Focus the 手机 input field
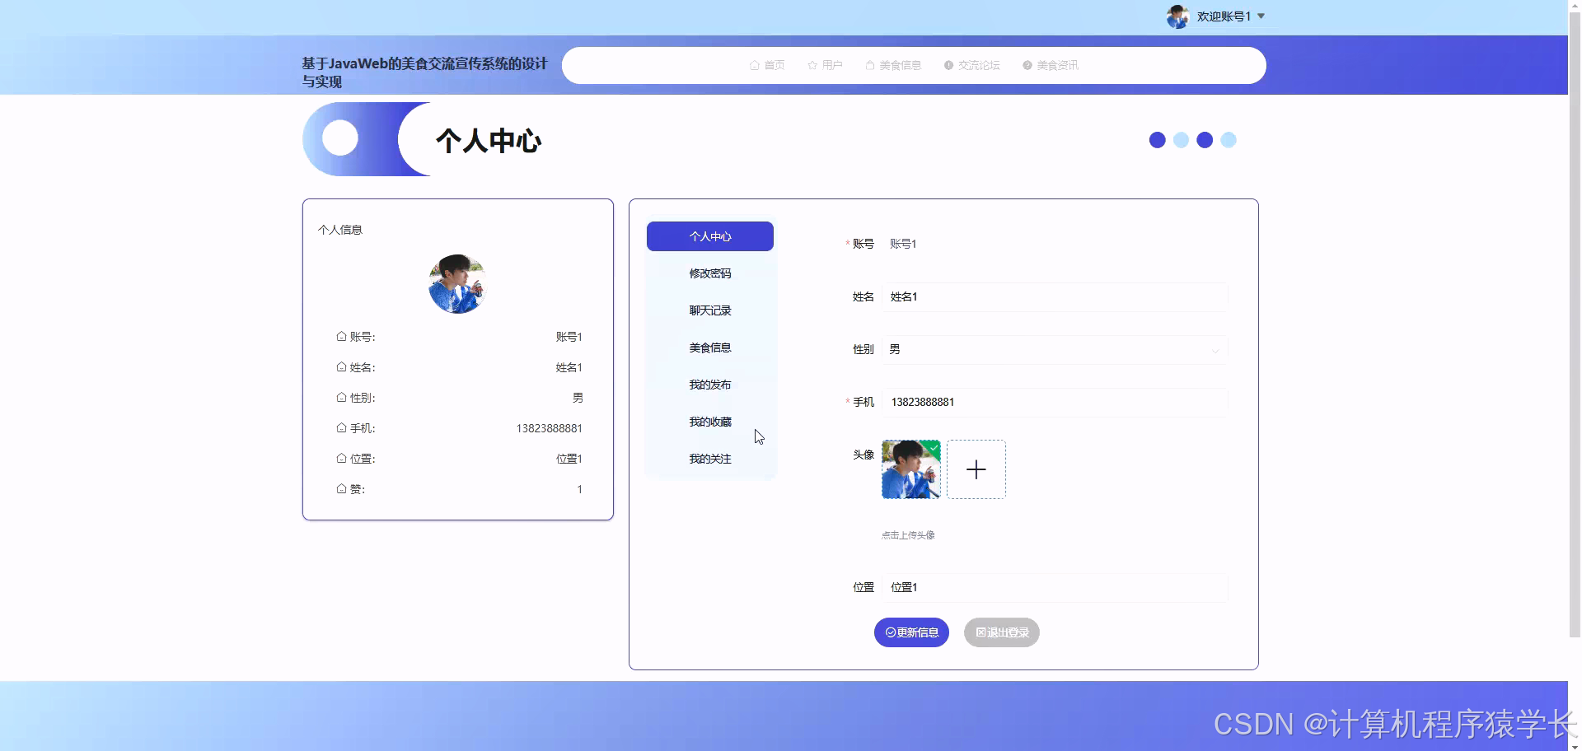This screenshot has width=1582, height=751. (x=1055, y=402)
